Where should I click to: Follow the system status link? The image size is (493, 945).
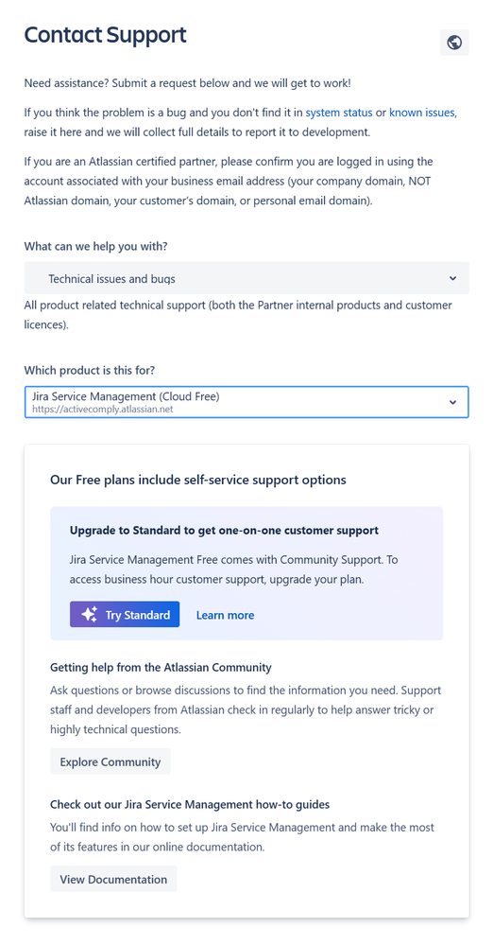[339, 113]
